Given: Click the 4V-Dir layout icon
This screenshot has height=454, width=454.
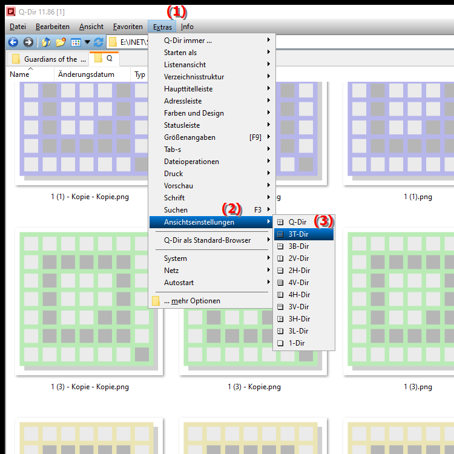Looking at the screenshot, I should pos(280,283).
